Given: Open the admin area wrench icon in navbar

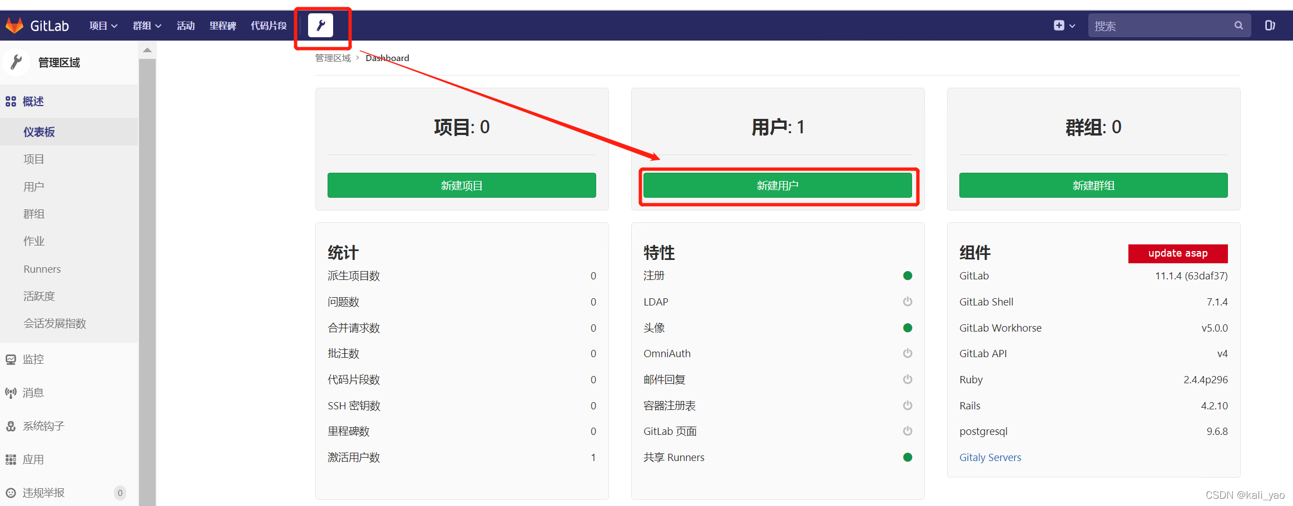Looking at the screenshot, I should click(x=320, y=26).
